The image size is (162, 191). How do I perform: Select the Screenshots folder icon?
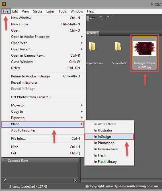118,46
